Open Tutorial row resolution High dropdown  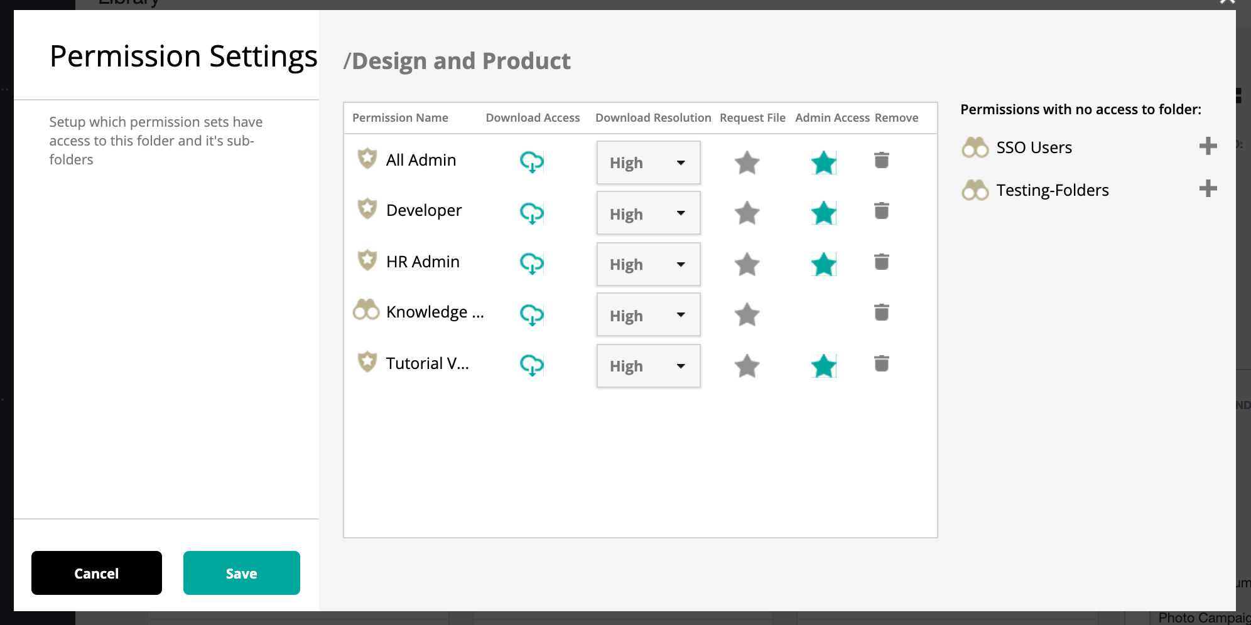648,366
